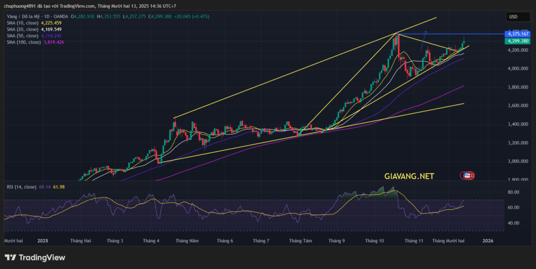Click the Tháng Mười hai label near 2026
Viewport: 536px width, 269px height.
[449, 241]
